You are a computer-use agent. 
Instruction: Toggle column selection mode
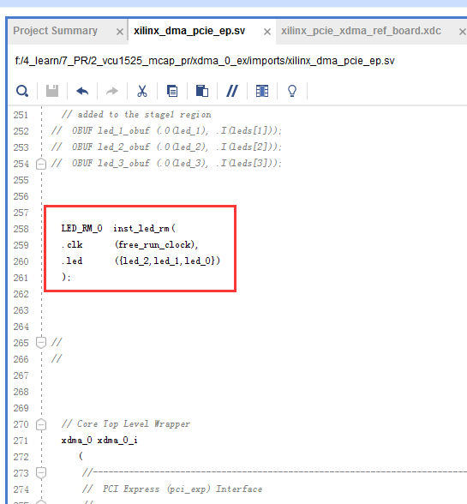tap(262, 91)
